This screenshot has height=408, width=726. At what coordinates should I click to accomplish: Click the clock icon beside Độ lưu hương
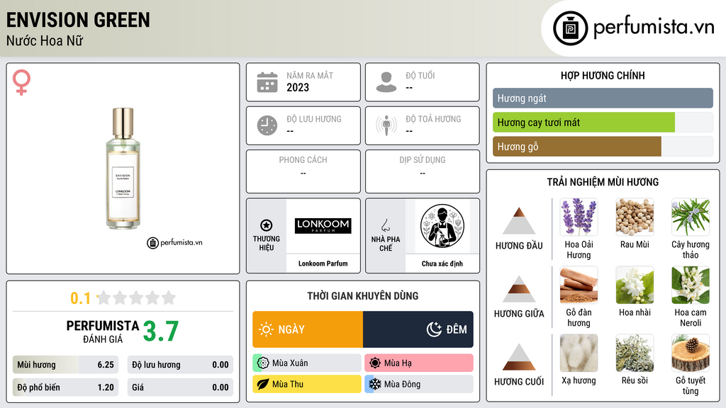[x=267, y=125]
